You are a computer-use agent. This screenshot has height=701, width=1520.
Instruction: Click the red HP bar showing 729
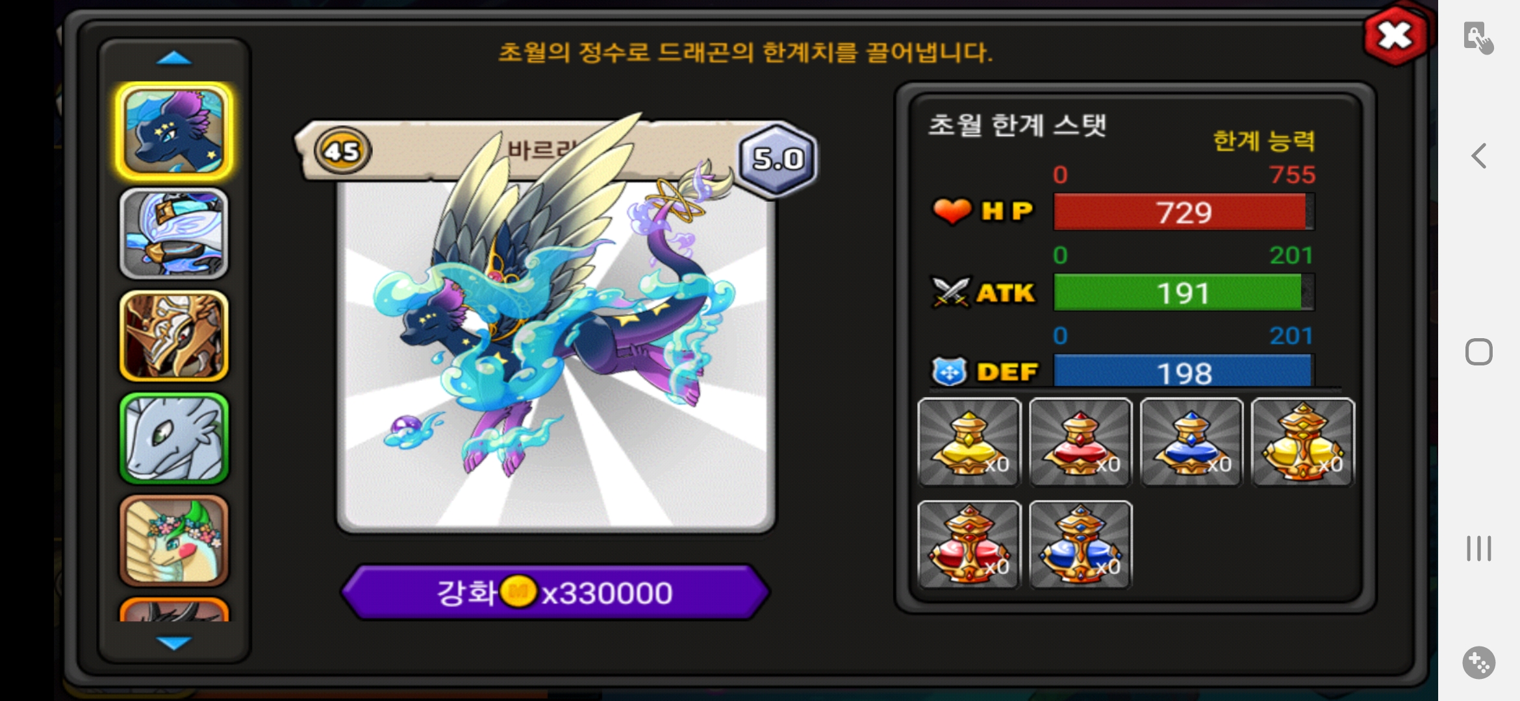1184,212
